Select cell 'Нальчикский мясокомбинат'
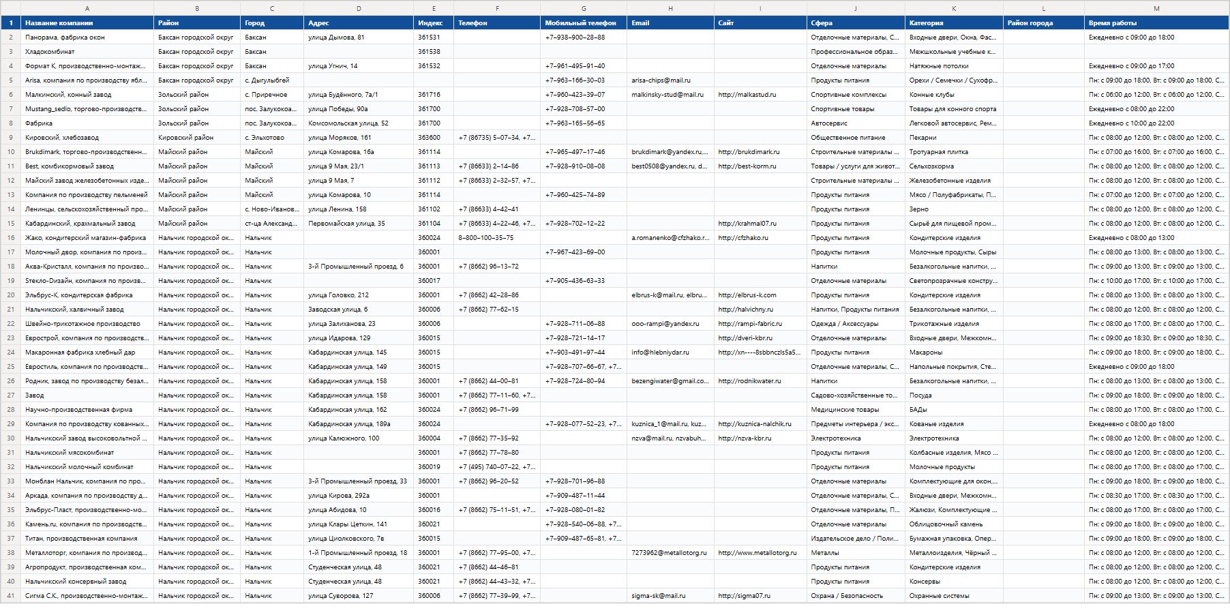Image resolution: width=1230 pixels, height=615 pixels. tap(87, 452)
